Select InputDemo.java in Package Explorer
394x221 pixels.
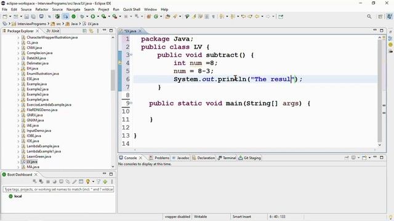[x=39, y=131]
